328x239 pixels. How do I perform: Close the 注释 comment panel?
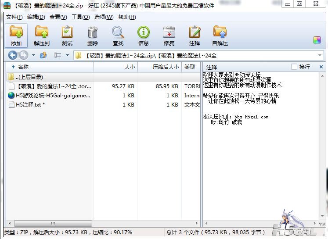click(x=321, y=67)
